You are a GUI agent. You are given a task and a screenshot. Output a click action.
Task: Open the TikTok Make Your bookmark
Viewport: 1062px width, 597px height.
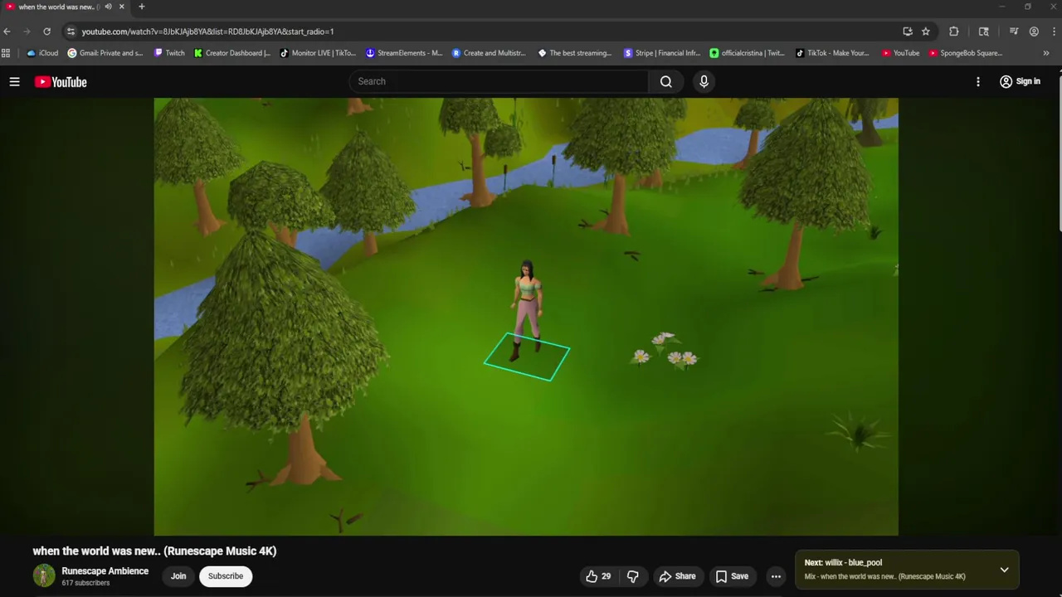point(832,53)
